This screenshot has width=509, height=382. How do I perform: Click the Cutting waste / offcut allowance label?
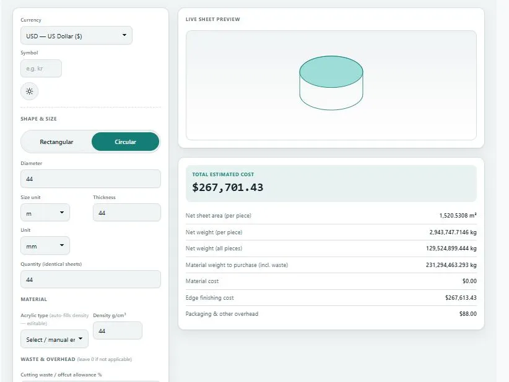(x=61, y=375)
